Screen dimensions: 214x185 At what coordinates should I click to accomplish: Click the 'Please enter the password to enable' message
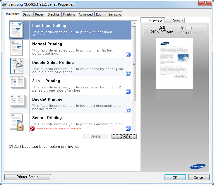[59, 129]
